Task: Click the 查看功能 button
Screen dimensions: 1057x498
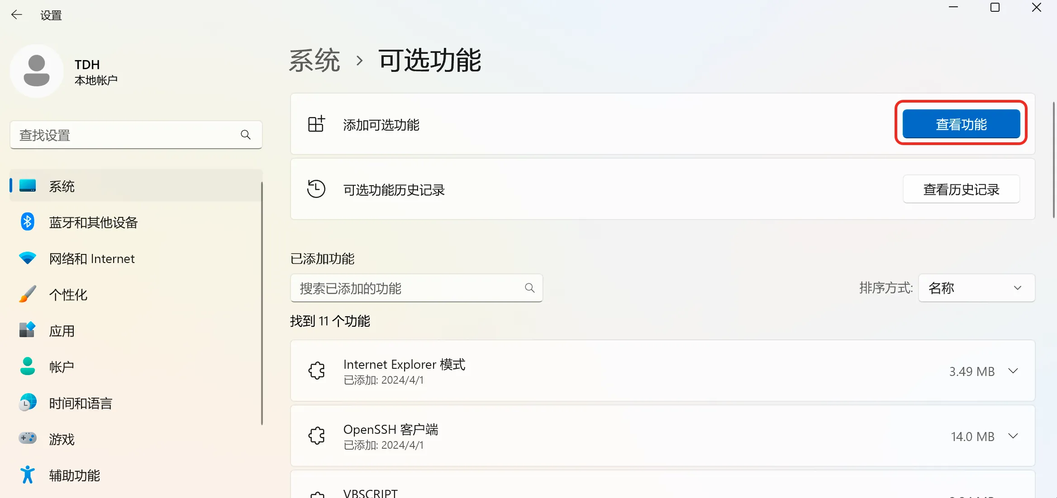Action: [961, 124]
